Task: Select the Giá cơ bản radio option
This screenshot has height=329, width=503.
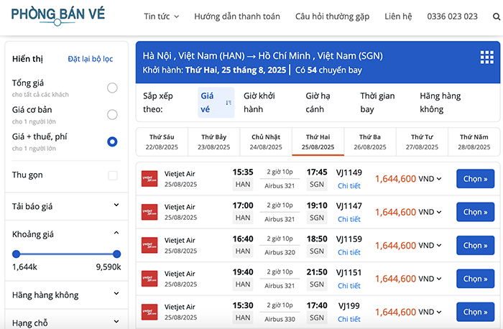Action: pos(112,114)
